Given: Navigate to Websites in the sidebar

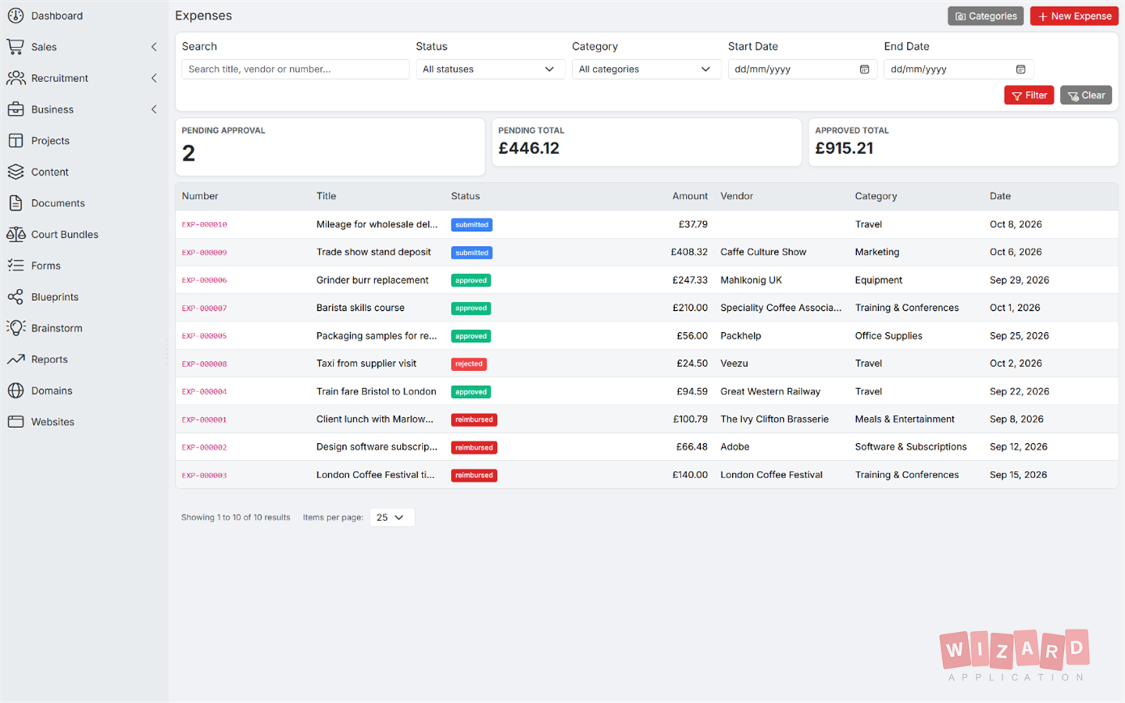Looking at the screenshot, I should 52,422.
